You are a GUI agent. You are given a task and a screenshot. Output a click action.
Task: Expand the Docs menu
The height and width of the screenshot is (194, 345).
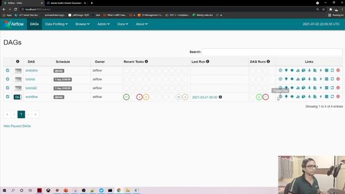[x=122, y=24]
